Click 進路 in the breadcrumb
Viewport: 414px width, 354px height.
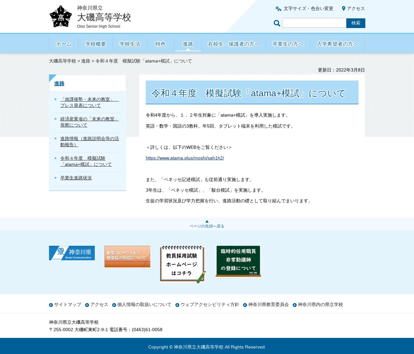pyautogui.click(x=86, y=61)
